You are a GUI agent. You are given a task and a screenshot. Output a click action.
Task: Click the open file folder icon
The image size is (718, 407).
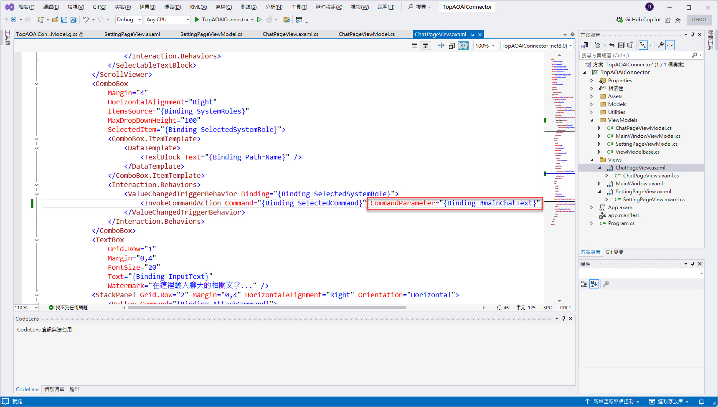(x=55, y=20)
